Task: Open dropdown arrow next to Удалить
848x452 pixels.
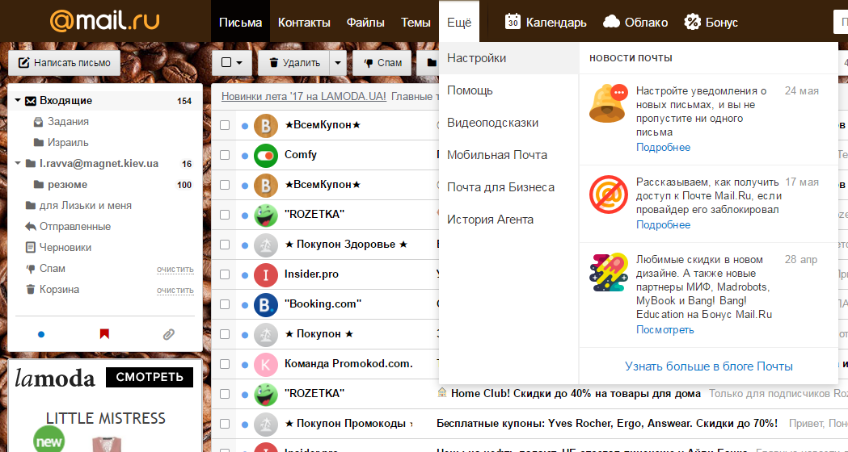Action: (x=339, y=63)
